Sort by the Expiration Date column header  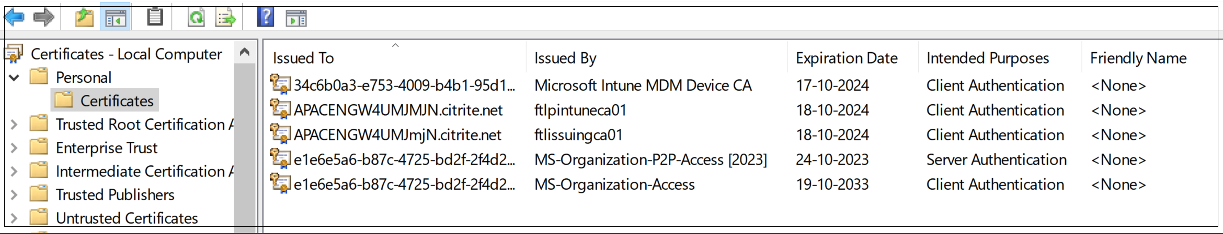point(847,58)
